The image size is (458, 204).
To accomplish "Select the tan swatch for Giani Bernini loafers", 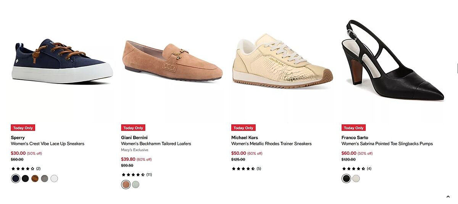I will tap(126, 185).
